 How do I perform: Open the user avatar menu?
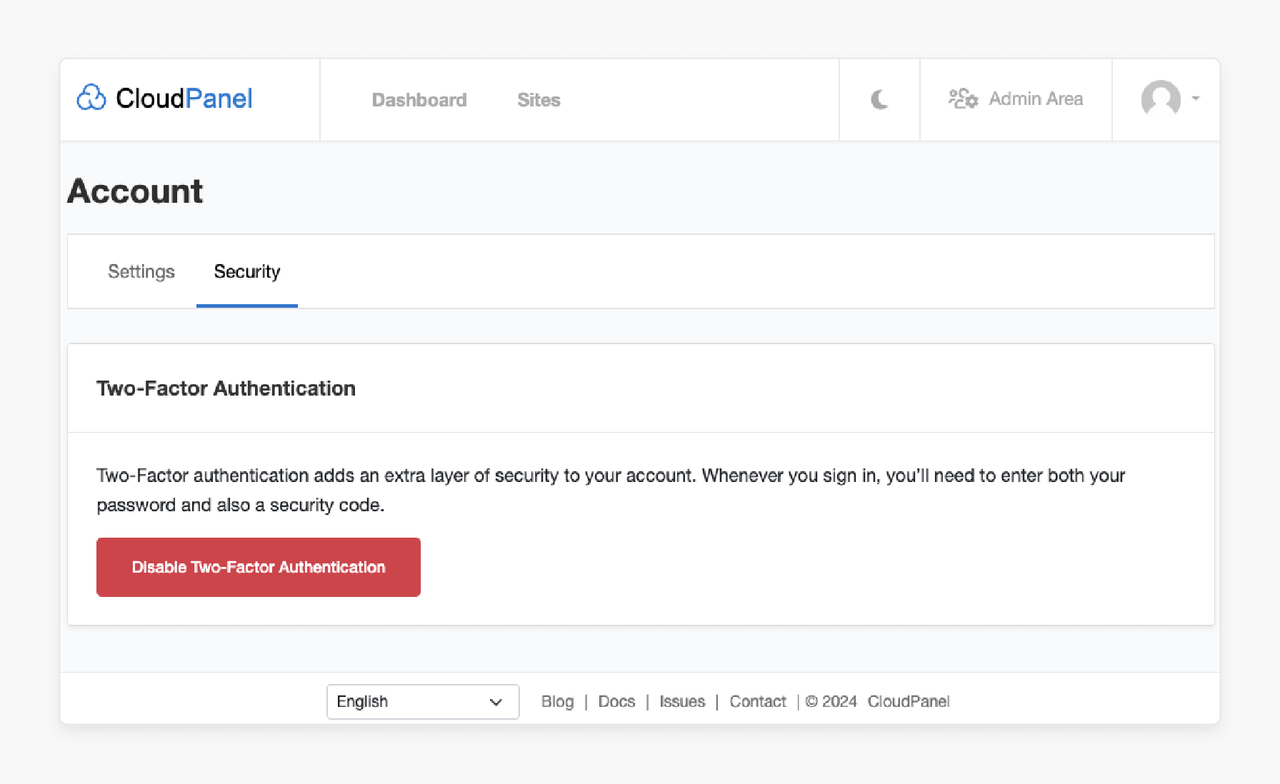1161,99
